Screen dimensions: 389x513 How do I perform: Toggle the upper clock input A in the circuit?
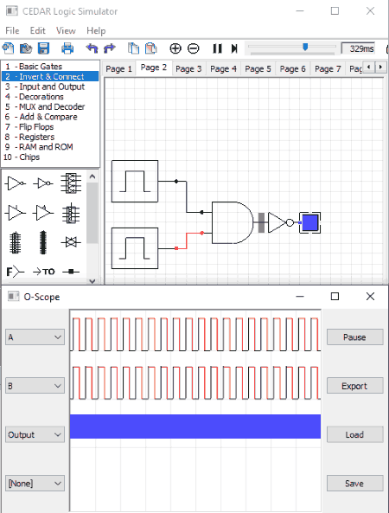coord(135,182)
